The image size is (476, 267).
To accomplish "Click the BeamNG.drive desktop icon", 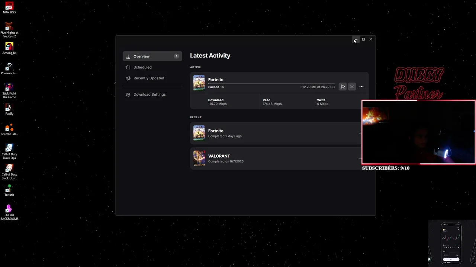I will coord(9,130).
